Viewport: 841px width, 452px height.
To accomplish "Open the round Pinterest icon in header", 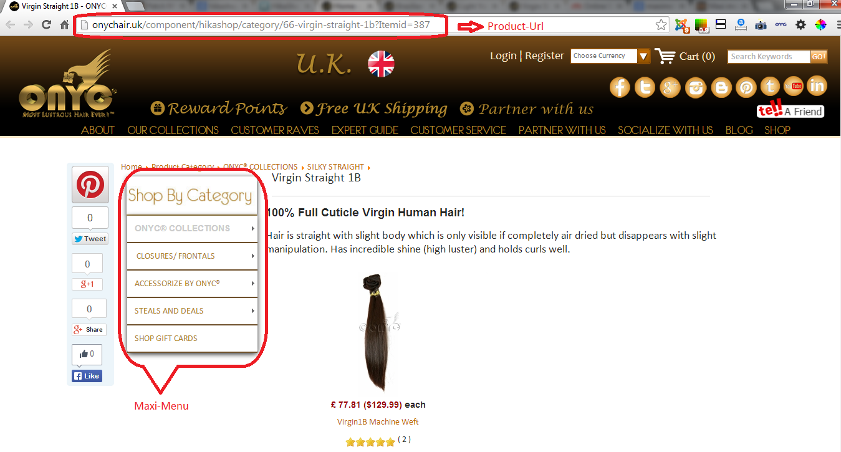I will [x=746, y=87].
